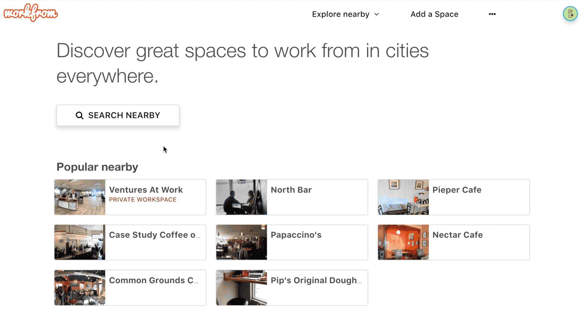Toggle the PRIVATE WORKSPACE badge label
Screen dimensions: 583x327
click(x=142, y=199)
